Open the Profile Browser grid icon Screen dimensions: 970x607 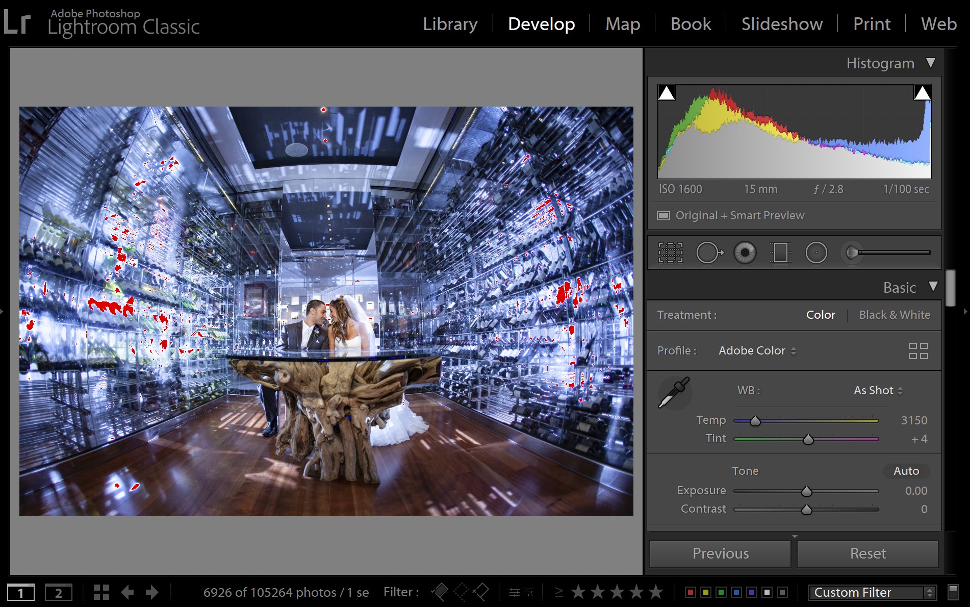pyautogui.click(x=918, y=350)
